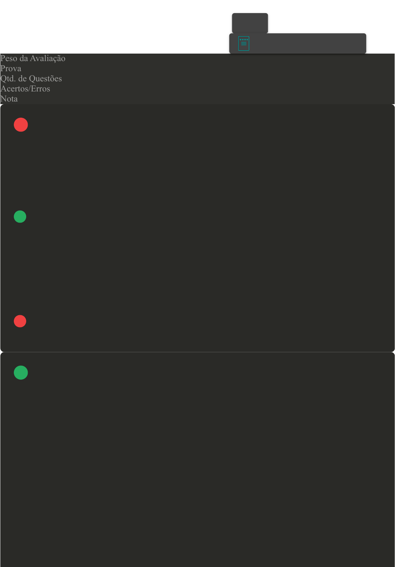395x567 pixels.
Task: Click the lower red circle in first card
Action: (20, 321)
